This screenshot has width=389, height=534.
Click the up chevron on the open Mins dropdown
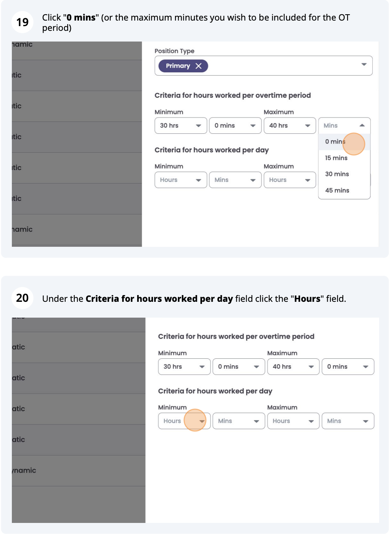(362, 125)
